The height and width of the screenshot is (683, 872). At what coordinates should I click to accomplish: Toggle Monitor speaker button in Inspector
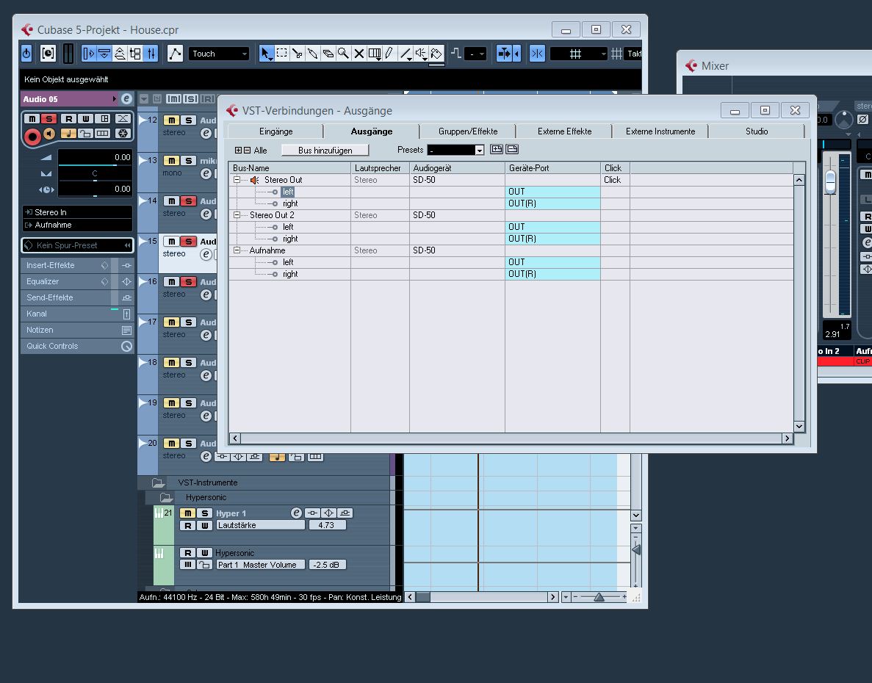click(50, 134)
